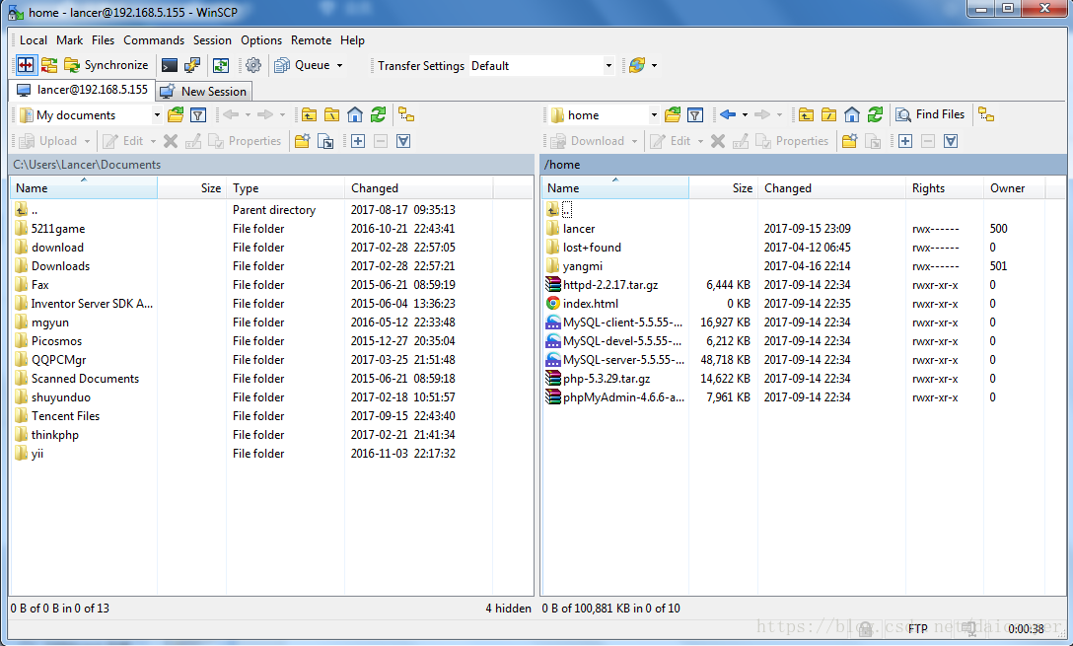Sort remote files by Size column
Image resolution: width=1073 pixels, height=646 pixels.
[x=723, y=188]
